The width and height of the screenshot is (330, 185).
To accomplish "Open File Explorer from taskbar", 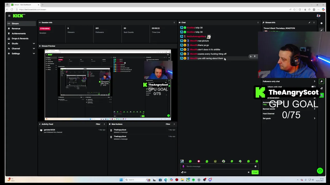I will tap(182, 180).
